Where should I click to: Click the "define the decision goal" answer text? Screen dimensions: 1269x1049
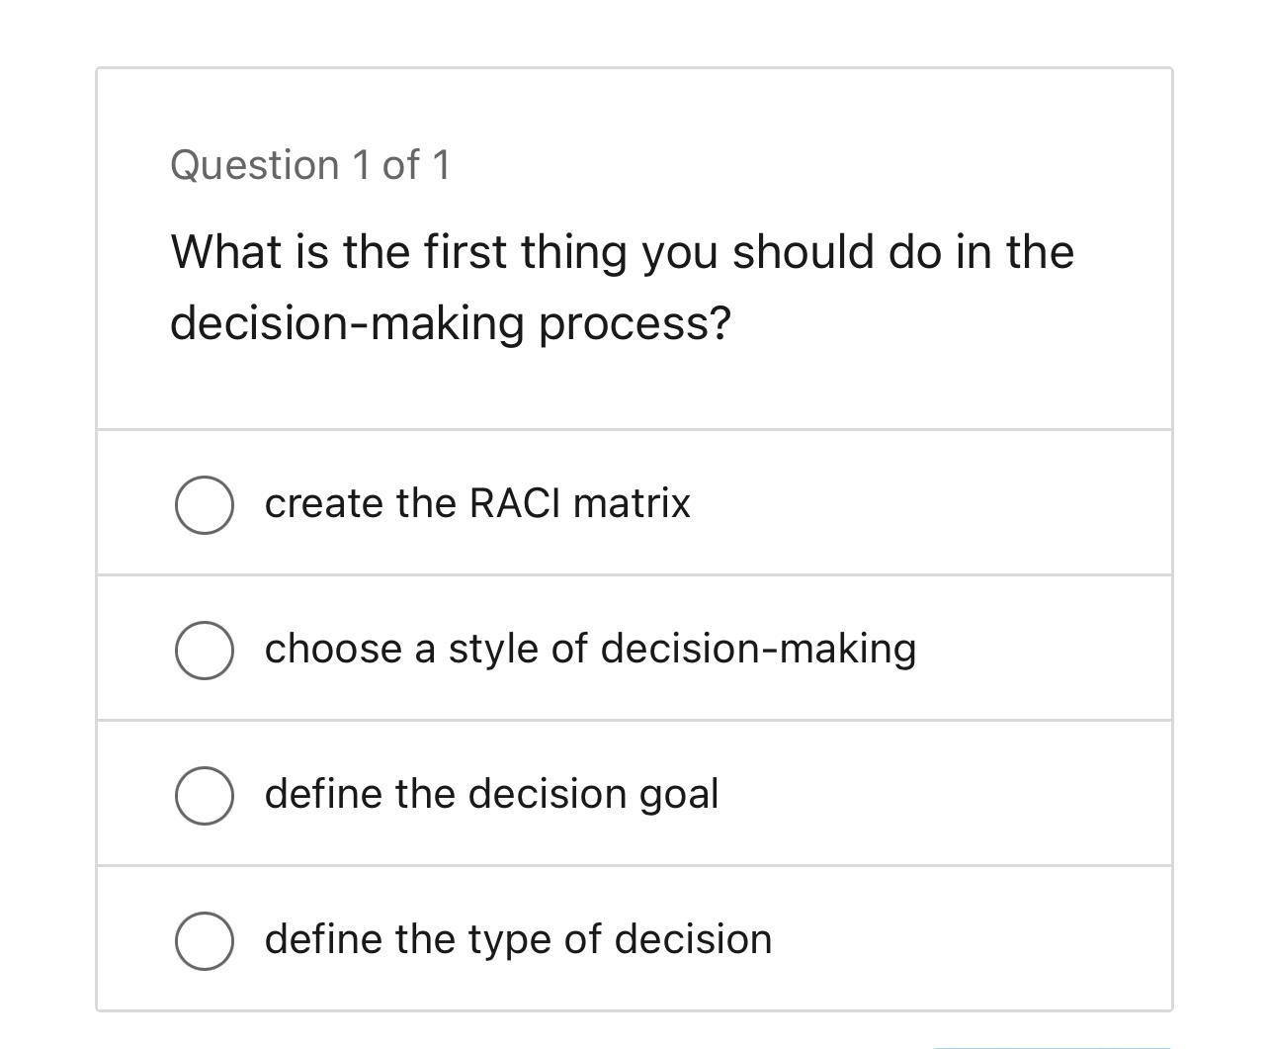tap(491, 794)
